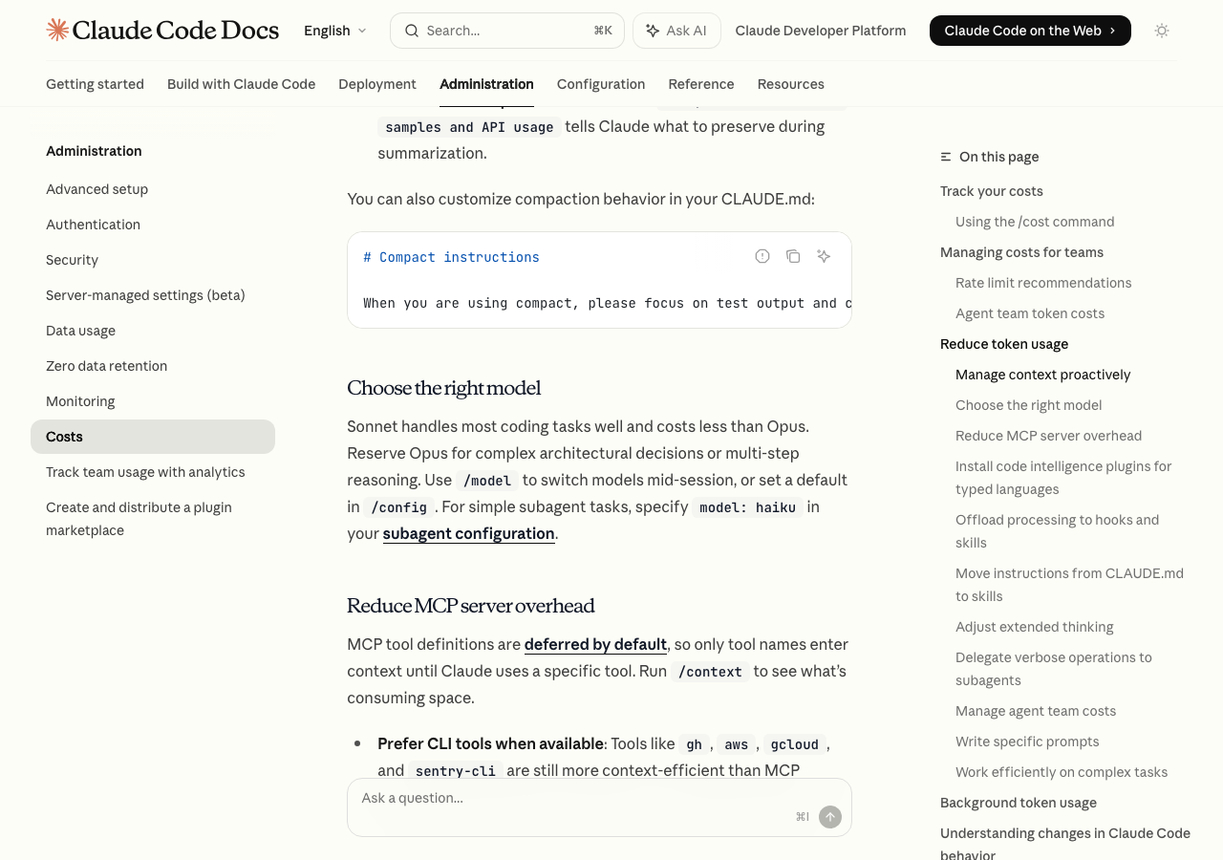
Task: Select Monitoring in the Administration sidebar
Action: [x=80, y=401]
